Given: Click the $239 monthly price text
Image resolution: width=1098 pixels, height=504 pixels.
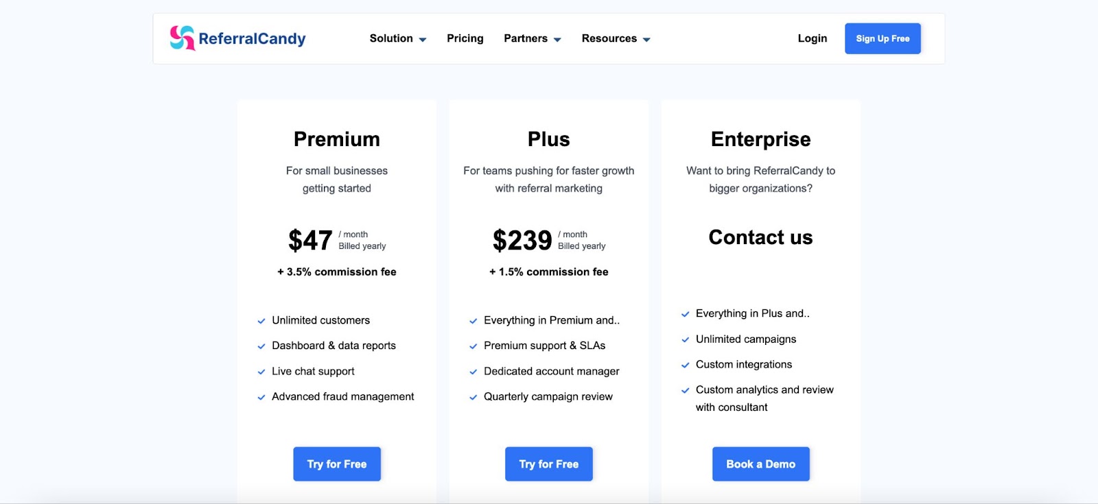Looking at the screenshot, I should [522, 240].
